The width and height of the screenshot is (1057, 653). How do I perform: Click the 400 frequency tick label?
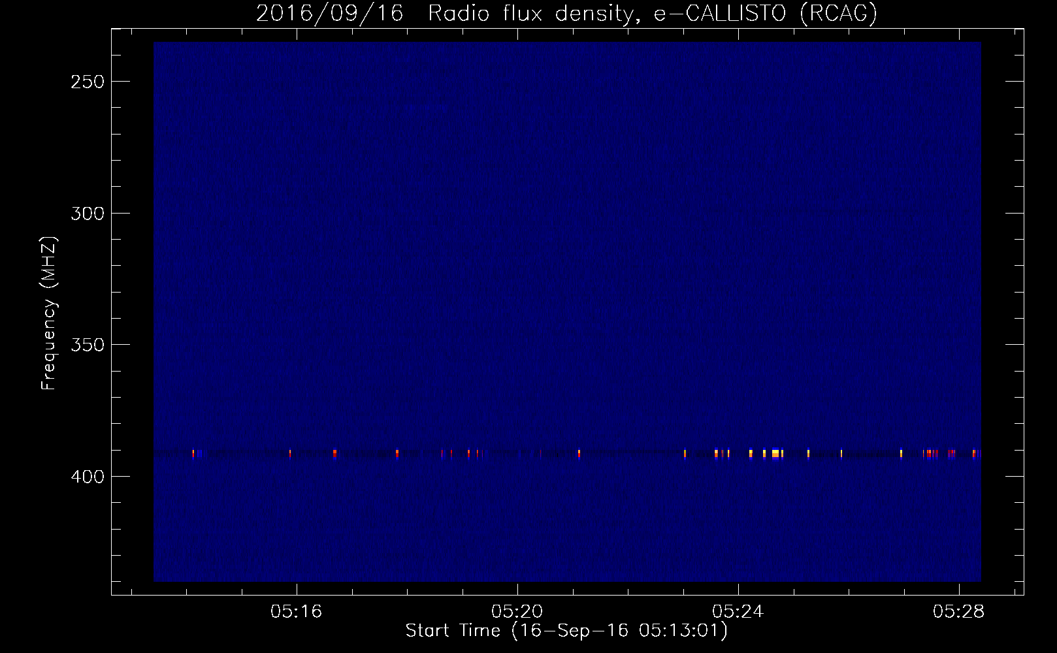(x=88, y=477)
